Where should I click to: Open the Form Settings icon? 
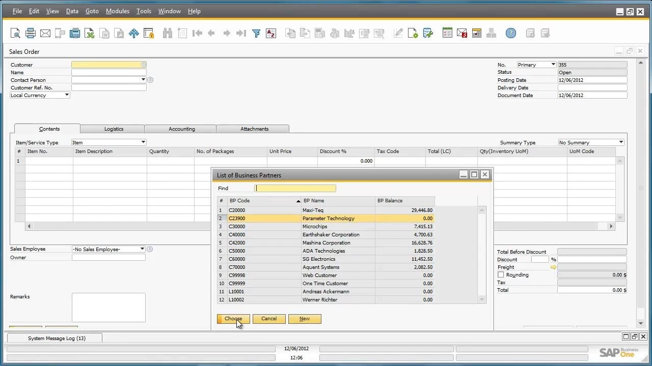(x=413, y=34)
